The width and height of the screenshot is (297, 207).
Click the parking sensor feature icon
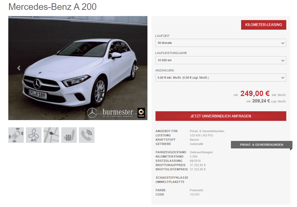[x=16, y=135]
